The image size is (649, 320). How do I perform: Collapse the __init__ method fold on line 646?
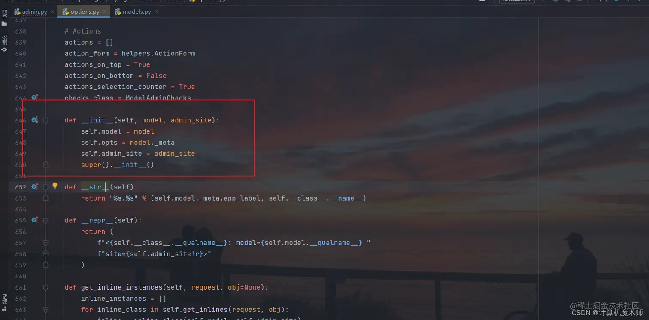coord(45,120)
